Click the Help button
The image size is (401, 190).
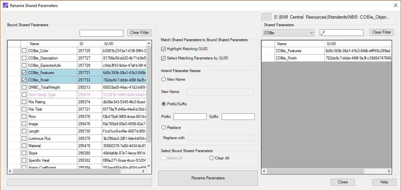click(x=384, y=182)
